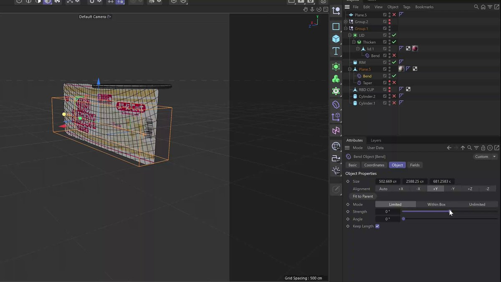Expand the Group.2 tree node
This screenshot has height=282, width=501.
tap(346, 22)
